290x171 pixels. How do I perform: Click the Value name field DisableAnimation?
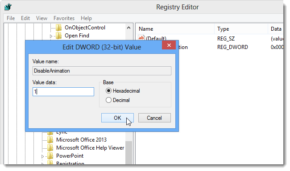point(102,71)
